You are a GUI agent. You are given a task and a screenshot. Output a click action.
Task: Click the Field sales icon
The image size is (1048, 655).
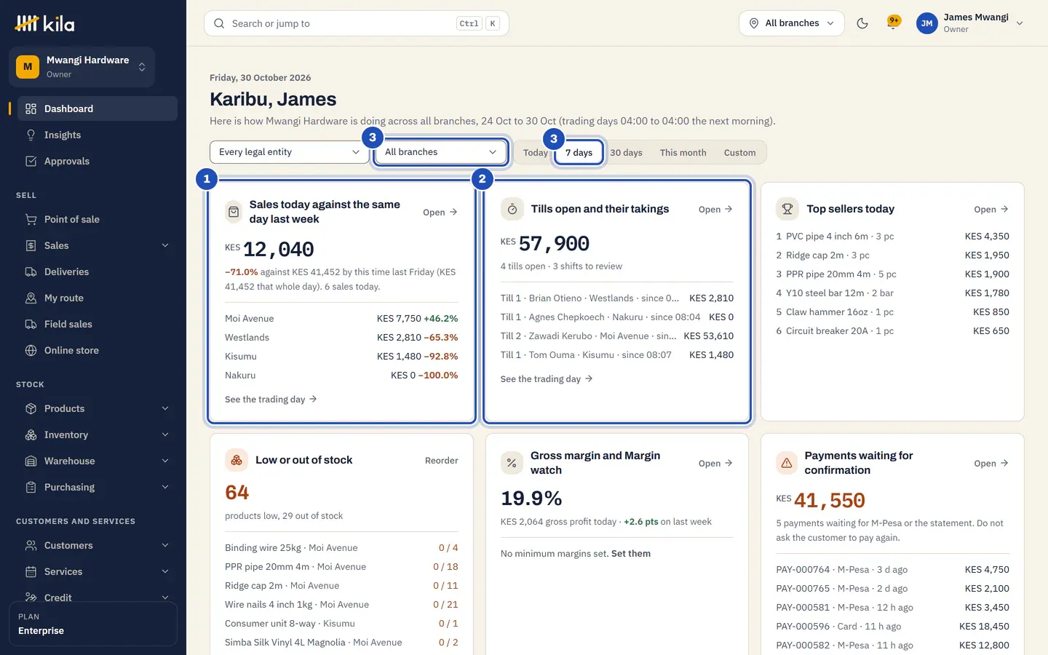pyautogui.click(x=31, y=324)
